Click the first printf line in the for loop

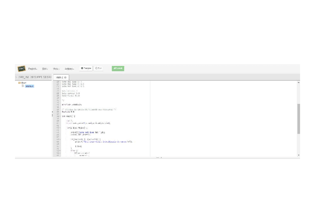pos(88,133)
